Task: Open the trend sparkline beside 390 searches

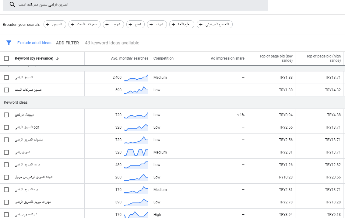Action: pyautogui.click(x=136, y=202)
